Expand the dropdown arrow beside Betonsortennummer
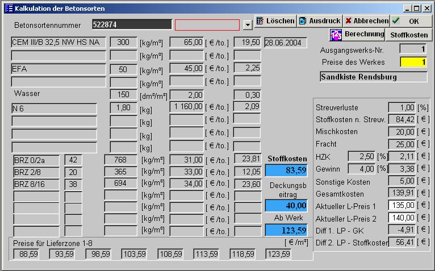435x271 pixels. click(x=247, y=25)
